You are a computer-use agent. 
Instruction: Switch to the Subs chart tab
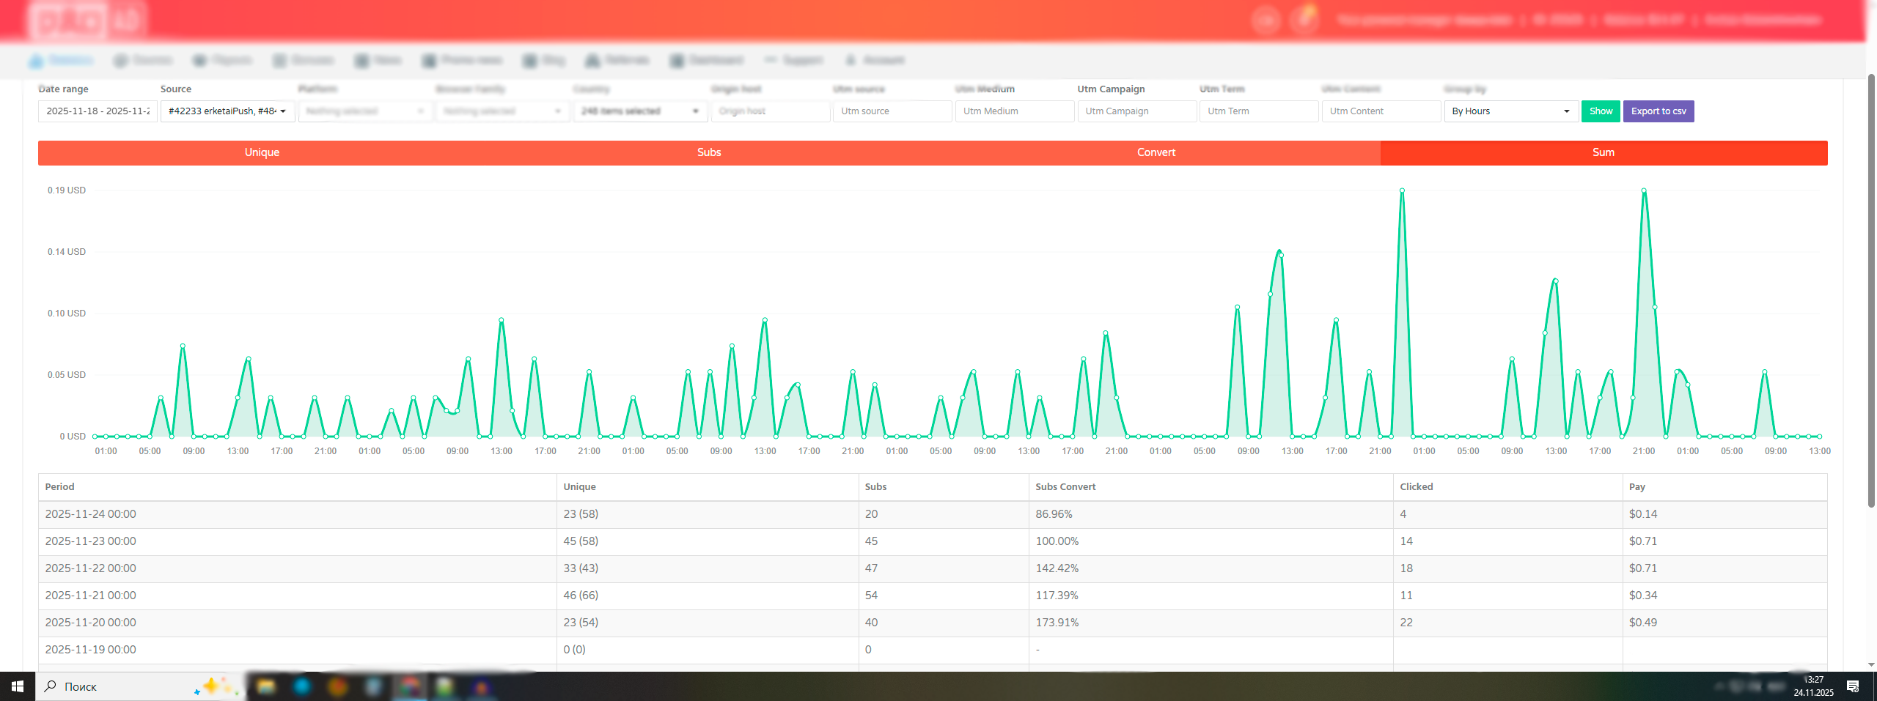click(709, 152)
